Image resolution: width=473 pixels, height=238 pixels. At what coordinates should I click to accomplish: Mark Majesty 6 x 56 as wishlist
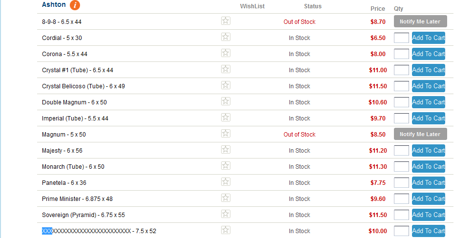point(226,149)
